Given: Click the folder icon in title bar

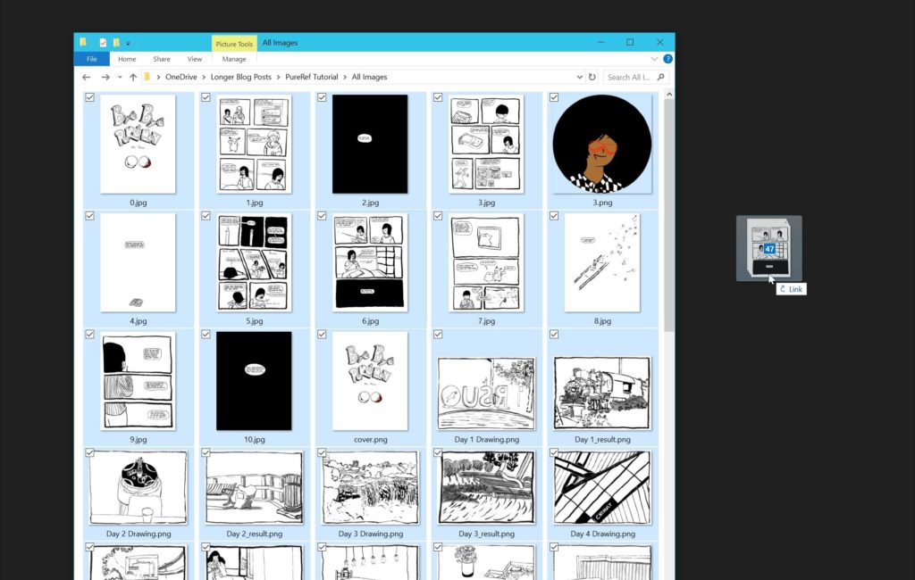Looking at the screenshot, I should click(x=83, y=42).
